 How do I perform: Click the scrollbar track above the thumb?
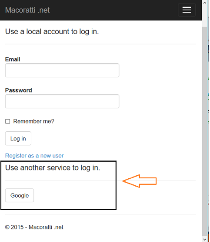[x=205, y=17]
